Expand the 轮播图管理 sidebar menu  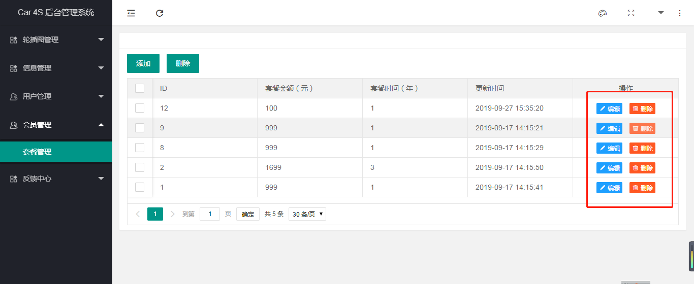pos(56,40)
